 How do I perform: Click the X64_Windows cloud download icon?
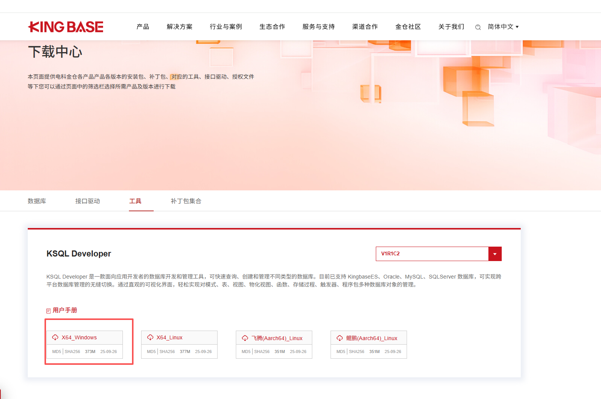55,337
